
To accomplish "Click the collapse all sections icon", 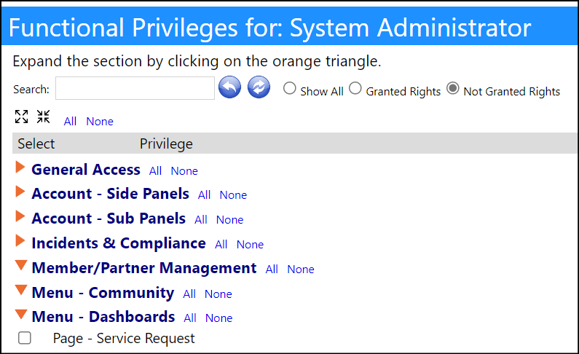I will tap(43, 117).
